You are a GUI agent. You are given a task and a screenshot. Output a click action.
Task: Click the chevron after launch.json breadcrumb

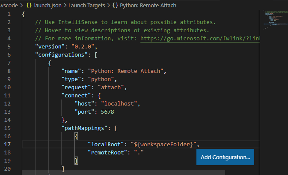tap(65, 5)
